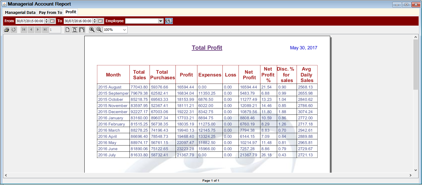Go to last page of report

(45, 30)
